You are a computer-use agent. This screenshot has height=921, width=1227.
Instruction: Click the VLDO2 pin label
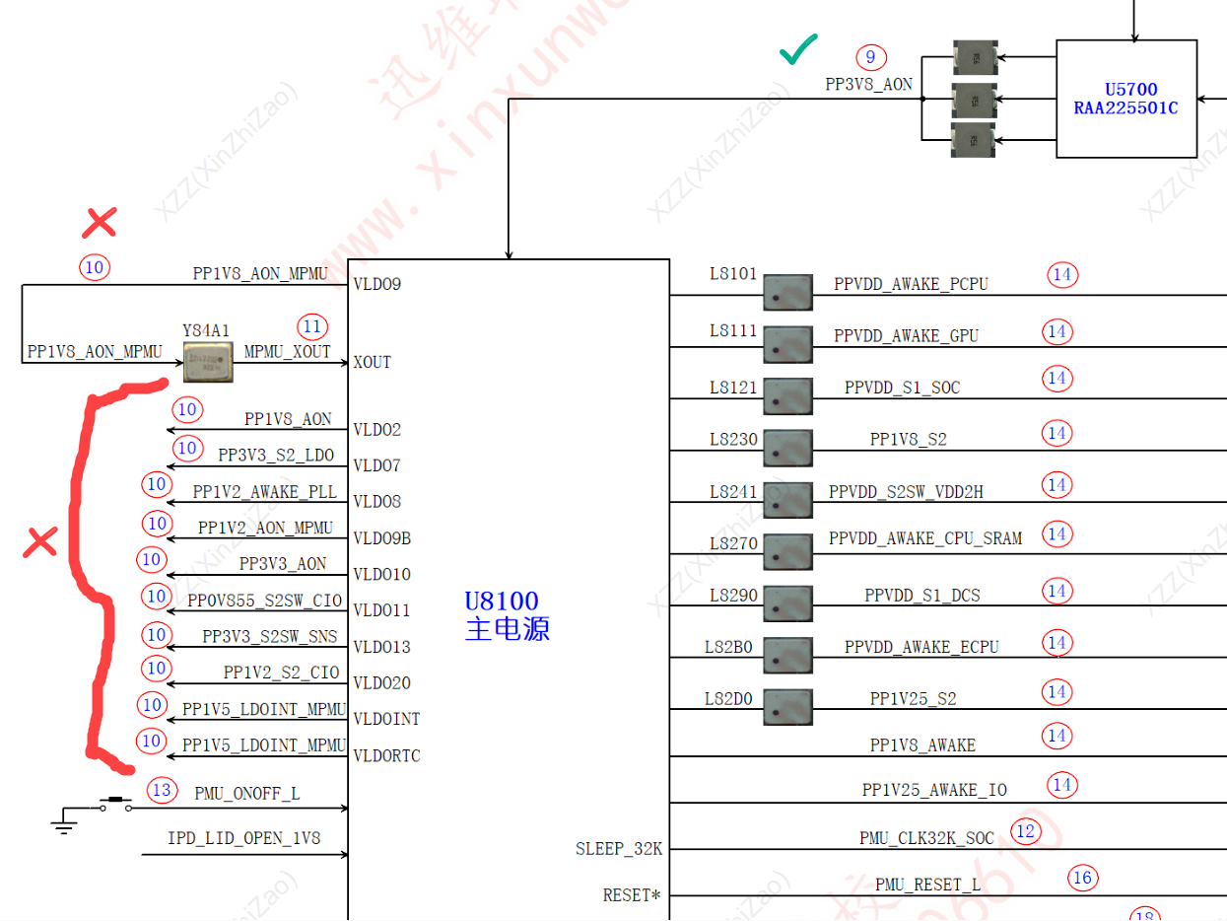click(377, 430)
